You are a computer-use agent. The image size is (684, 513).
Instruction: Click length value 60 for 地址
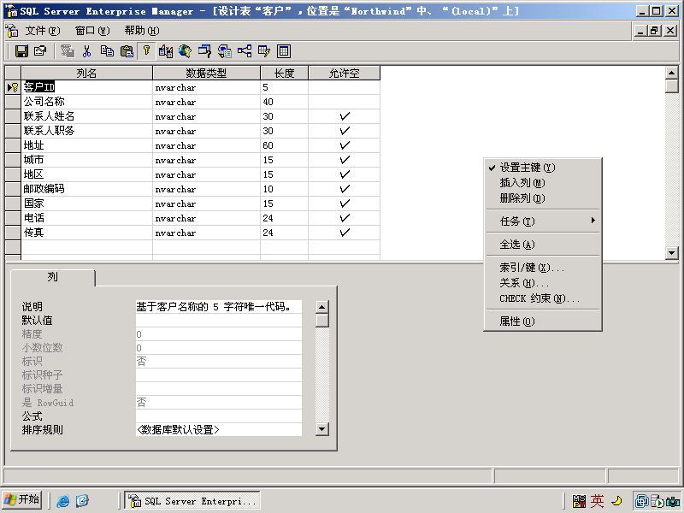(x=284, y=145)
